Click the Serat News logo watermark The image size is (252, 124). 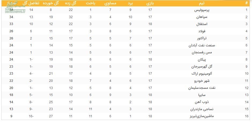pos(15,7)
